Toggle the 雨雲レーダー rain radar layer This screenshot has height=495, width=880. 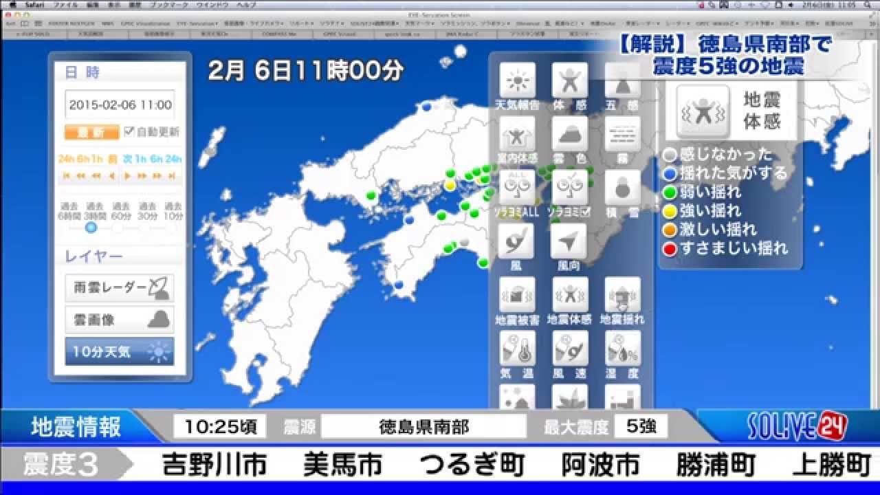120,288
